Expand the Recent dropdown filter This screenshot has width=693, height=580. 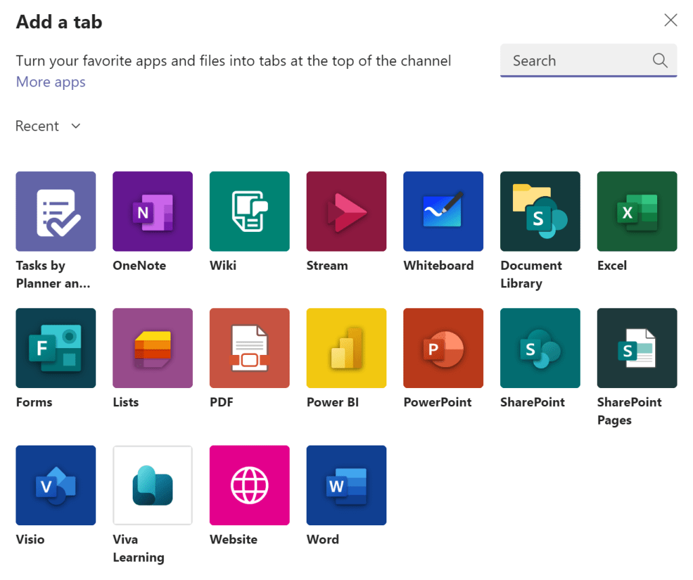point(48,126)
